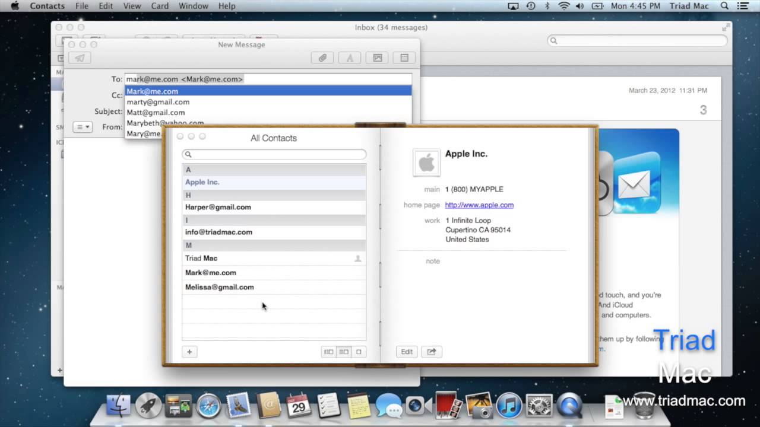This screenshot has width=760, height=427.
Task: Click the battery status icon
Action: point(597,6)
